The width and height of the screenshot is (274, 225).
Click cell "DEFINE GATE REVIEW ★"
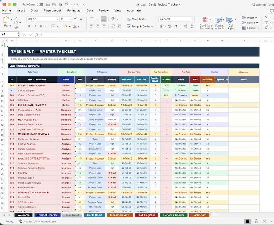(37, 105)
